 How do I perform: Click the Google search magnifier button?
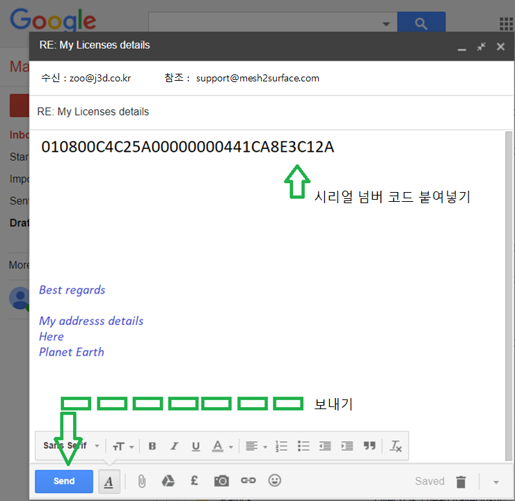[x=421, y=23]
